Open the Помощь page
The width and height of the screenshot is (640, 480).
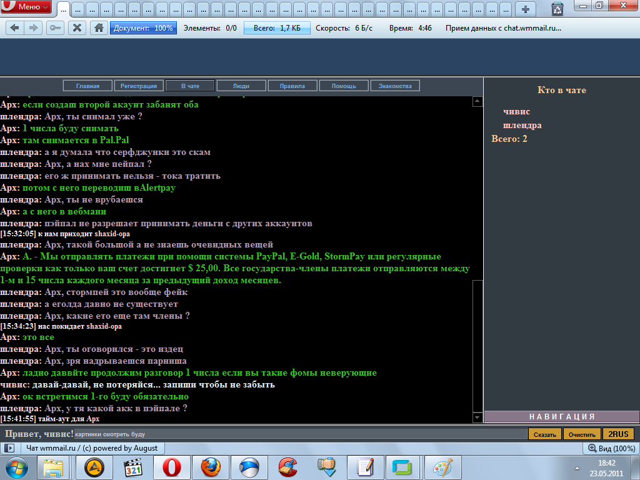click(344, 86)
